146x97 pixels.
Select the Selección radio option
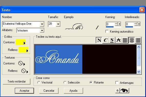[x=65, y=82]
